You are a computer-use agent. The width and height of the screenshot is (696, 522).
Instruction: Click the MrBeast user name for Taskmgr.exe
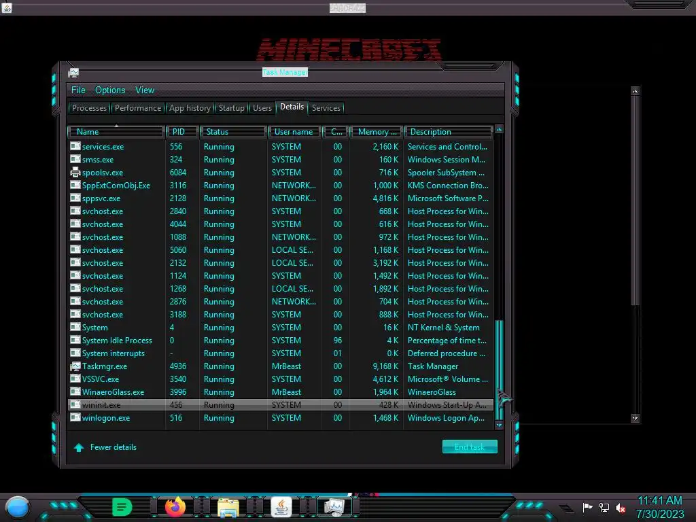(x=286, y=366)
